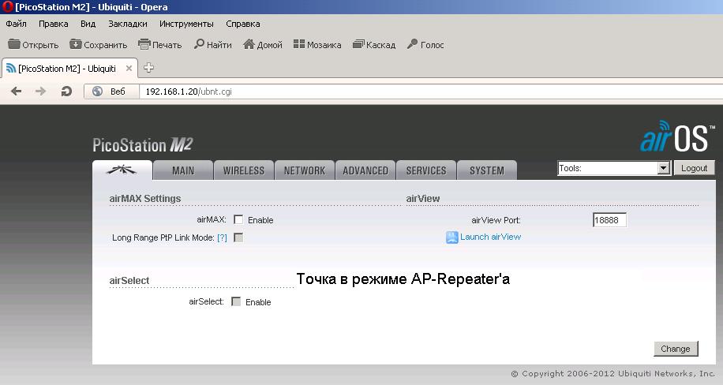This screenshot has width=723, height=385.
Task: Click the Voice microphone toolbar icon
Action: click(x=412, y=44)
